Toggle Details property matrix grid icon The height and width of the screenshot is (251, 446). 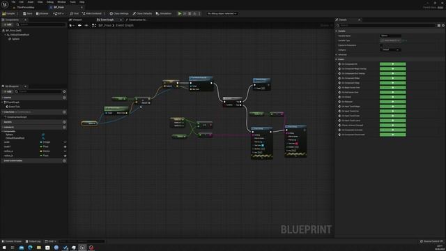pos(439,25)
